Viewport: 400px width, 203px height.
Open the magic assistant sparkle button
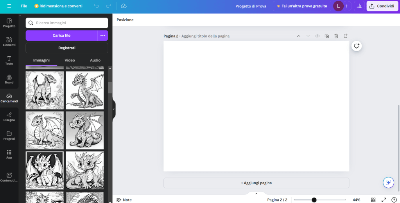(388, 182)
